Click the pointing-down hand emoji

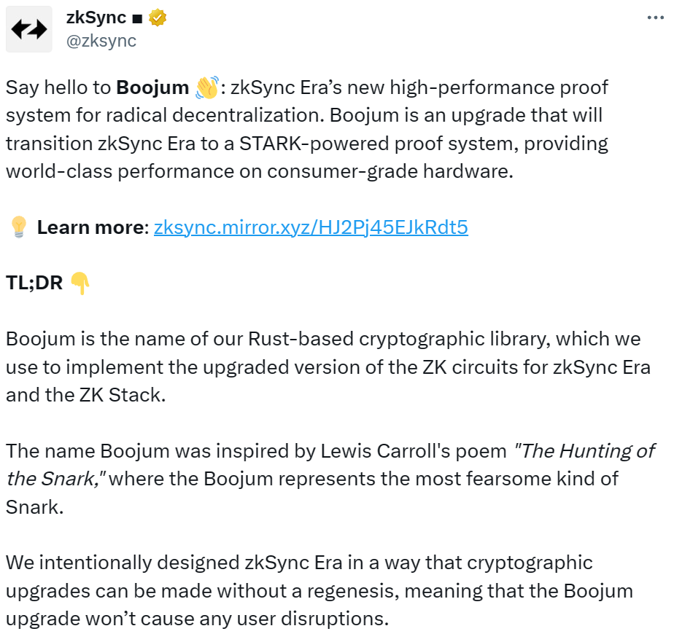[80, 283]
